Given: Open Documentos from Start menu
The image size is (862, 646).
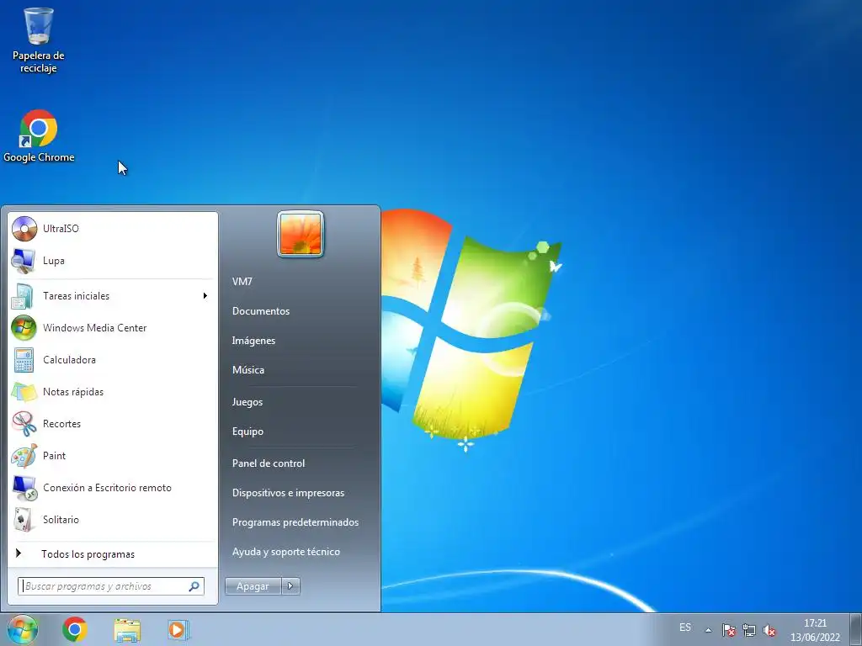Looking at the screenshot, I should point(261,311).
